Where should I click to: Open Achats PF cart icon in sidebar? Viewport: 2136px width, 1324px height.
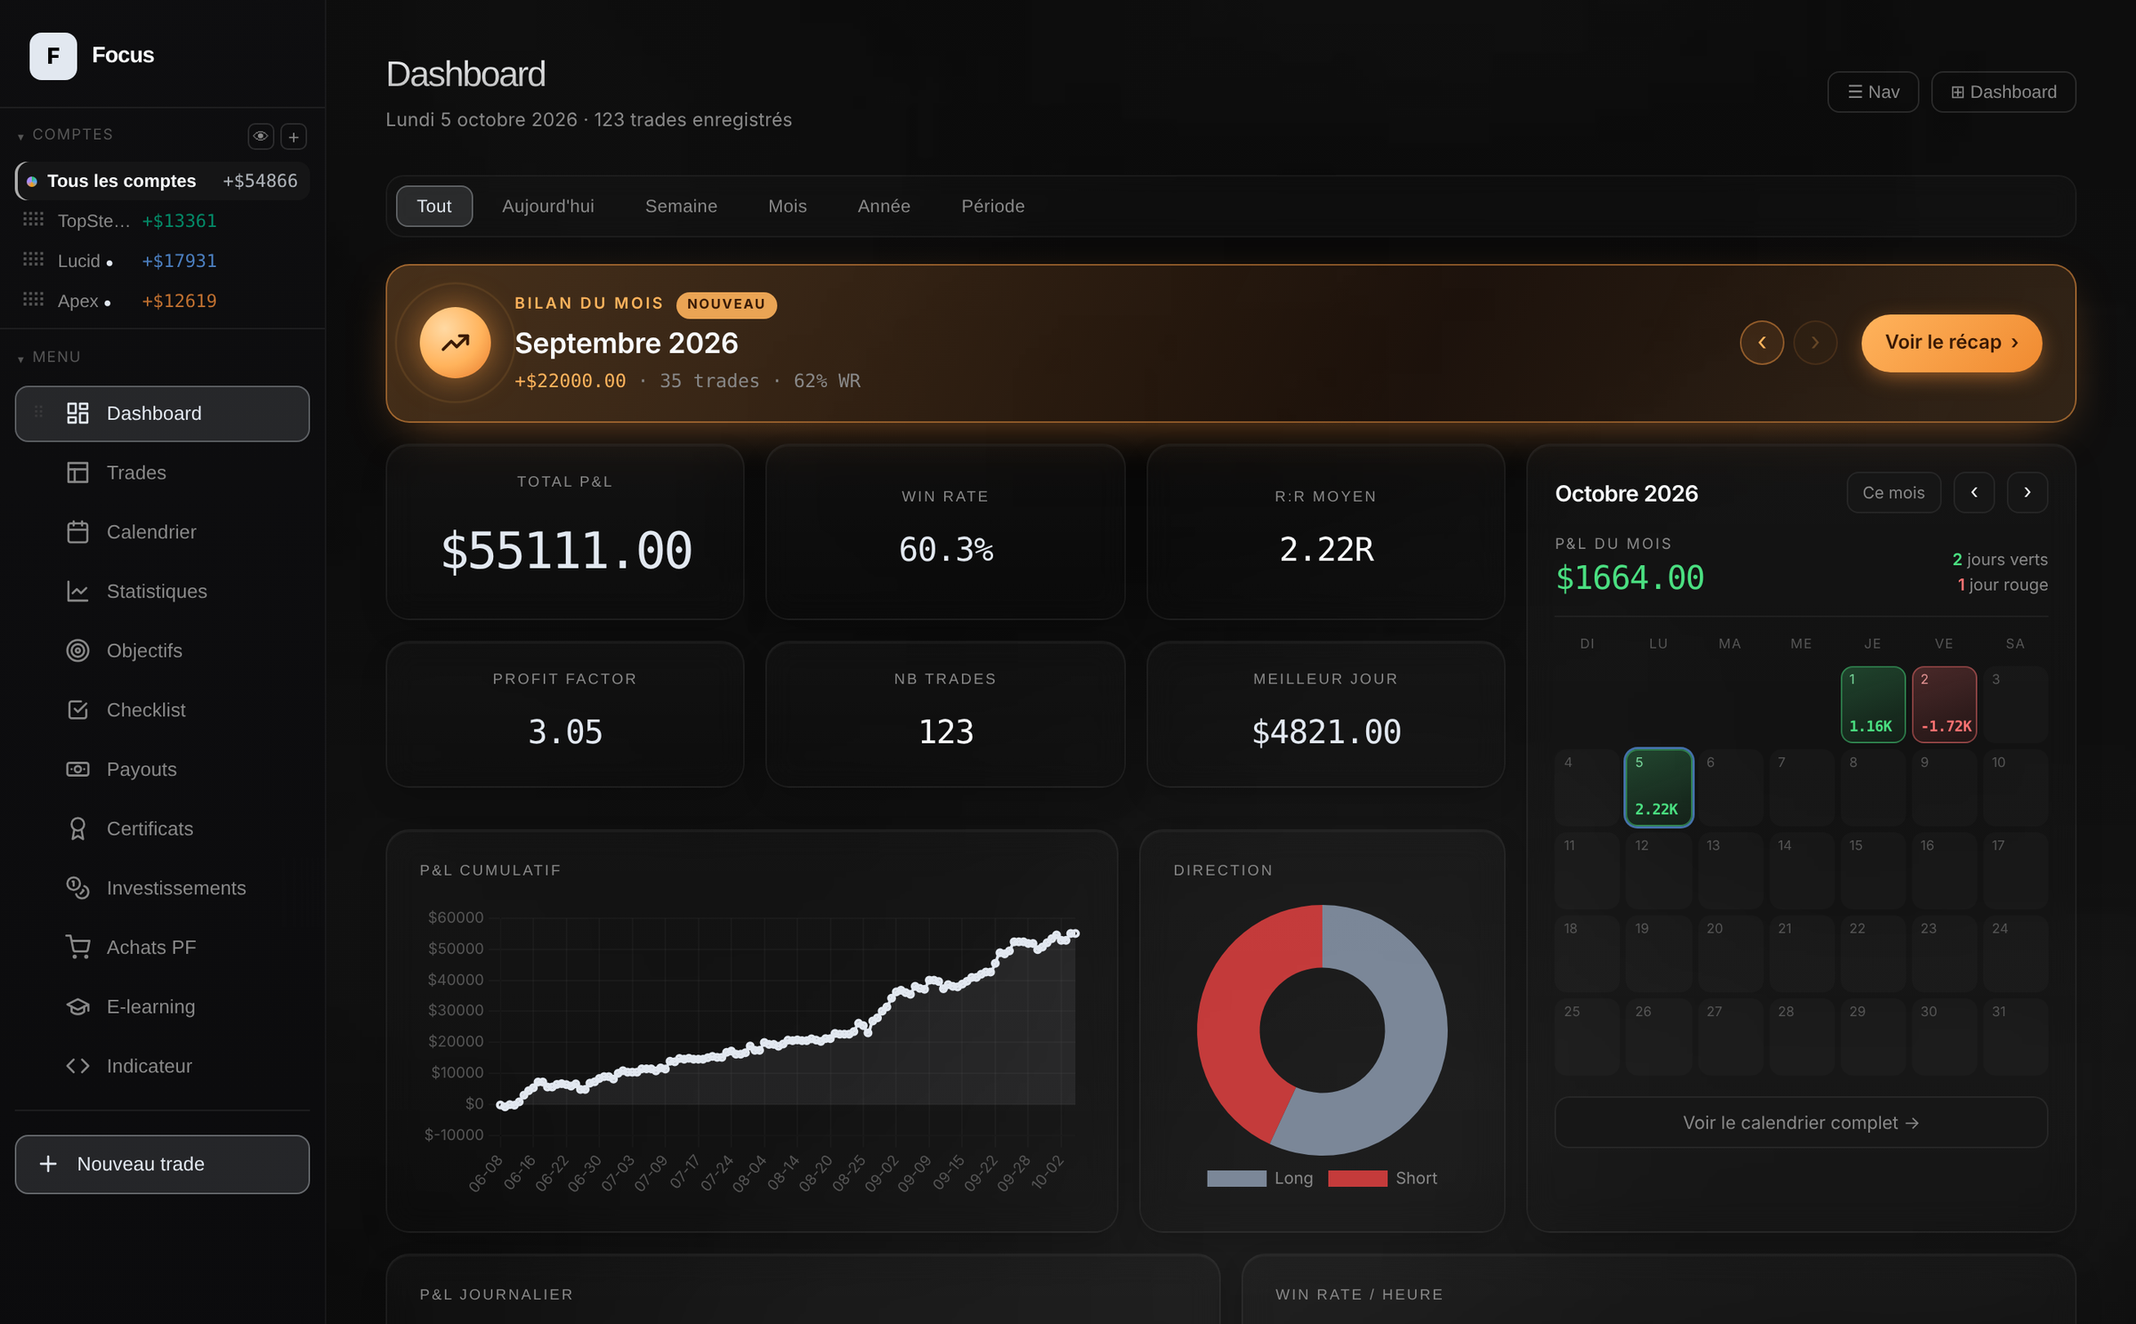pos(77,947)
